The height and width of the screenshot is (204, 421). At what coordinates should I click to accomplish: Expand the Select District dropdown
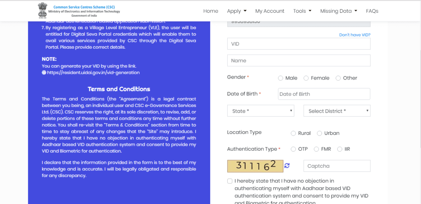tap(337, 111)
